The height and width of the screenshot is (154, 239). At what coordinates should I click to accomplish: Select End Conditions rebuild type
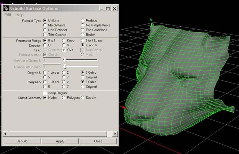click(83, 30)
